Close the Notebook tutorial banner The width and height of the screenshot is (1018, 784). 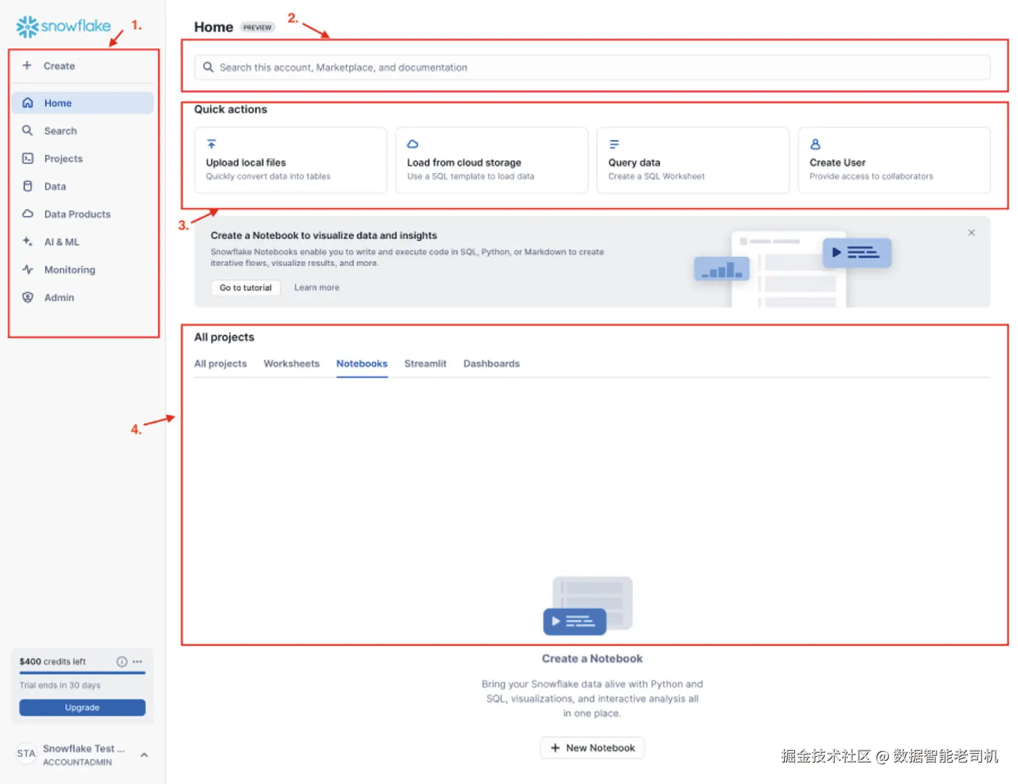pyautogui.click(x=972, y=233)
